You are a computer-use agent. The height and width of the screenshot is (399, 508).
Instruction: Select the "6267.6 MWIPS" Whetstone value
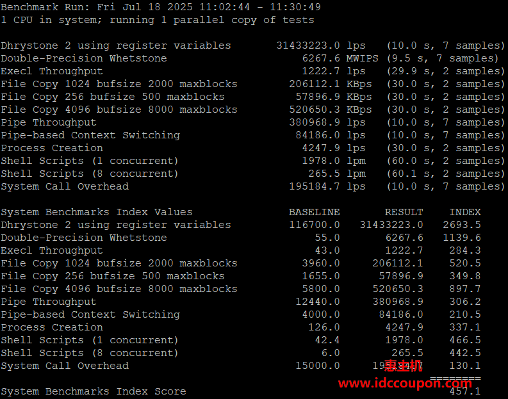(340, 58)
